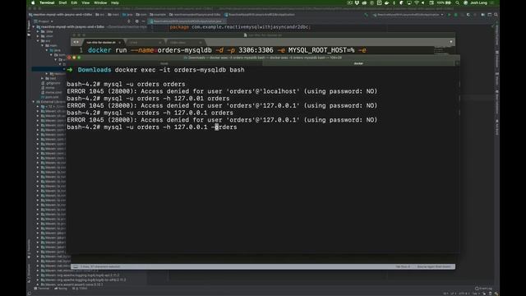Screen dimensions: 526x296
Task: Click the current mysql command line in Terminal
Action: pyautogui.click(x=152, y=127)
